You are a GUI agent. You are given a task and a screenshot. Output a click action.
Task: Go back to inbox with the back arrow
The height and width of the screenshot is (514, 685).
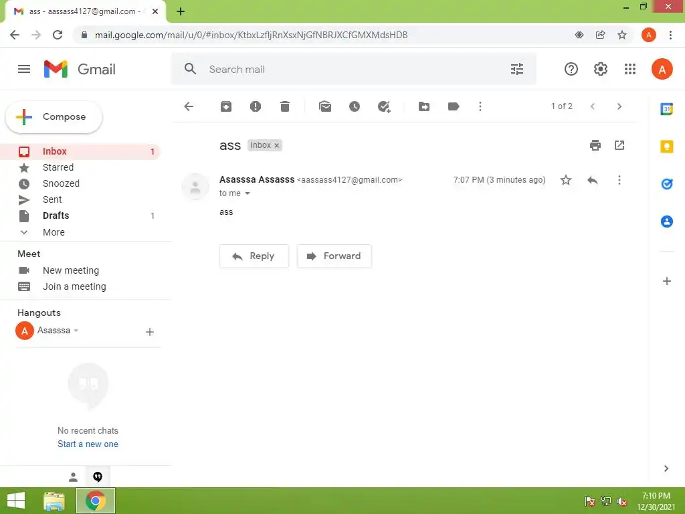point(189,106)
